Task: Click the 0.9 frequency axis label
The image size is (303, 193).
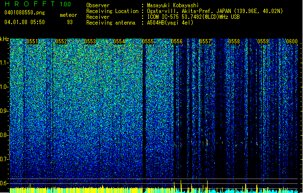Action: point(4,111)
